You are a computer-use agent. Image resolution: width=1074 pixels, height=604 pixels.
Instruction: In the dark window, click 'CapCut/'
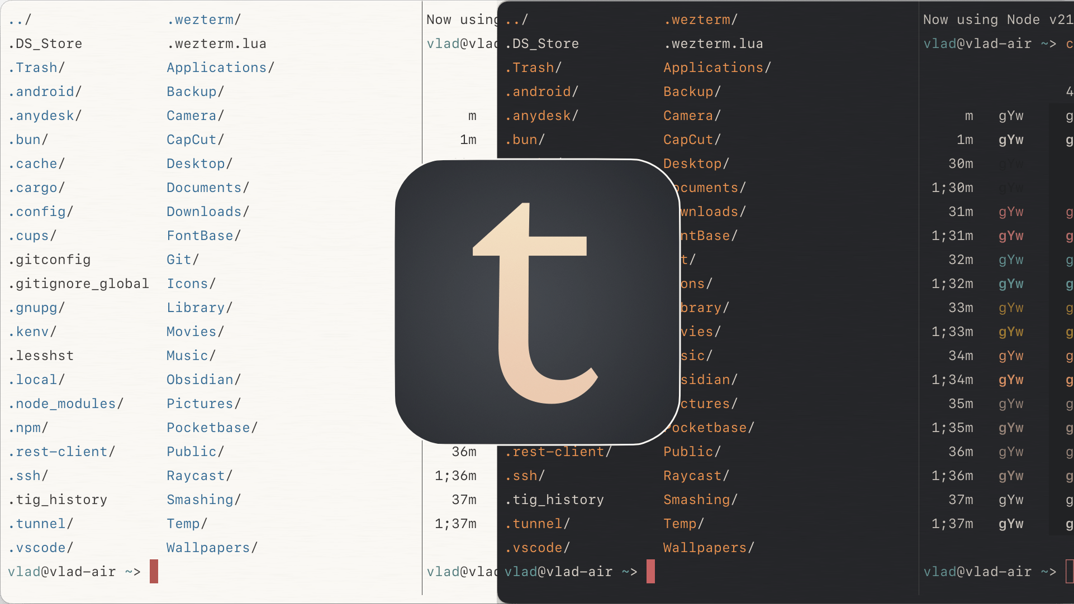(x=692, y=140)
